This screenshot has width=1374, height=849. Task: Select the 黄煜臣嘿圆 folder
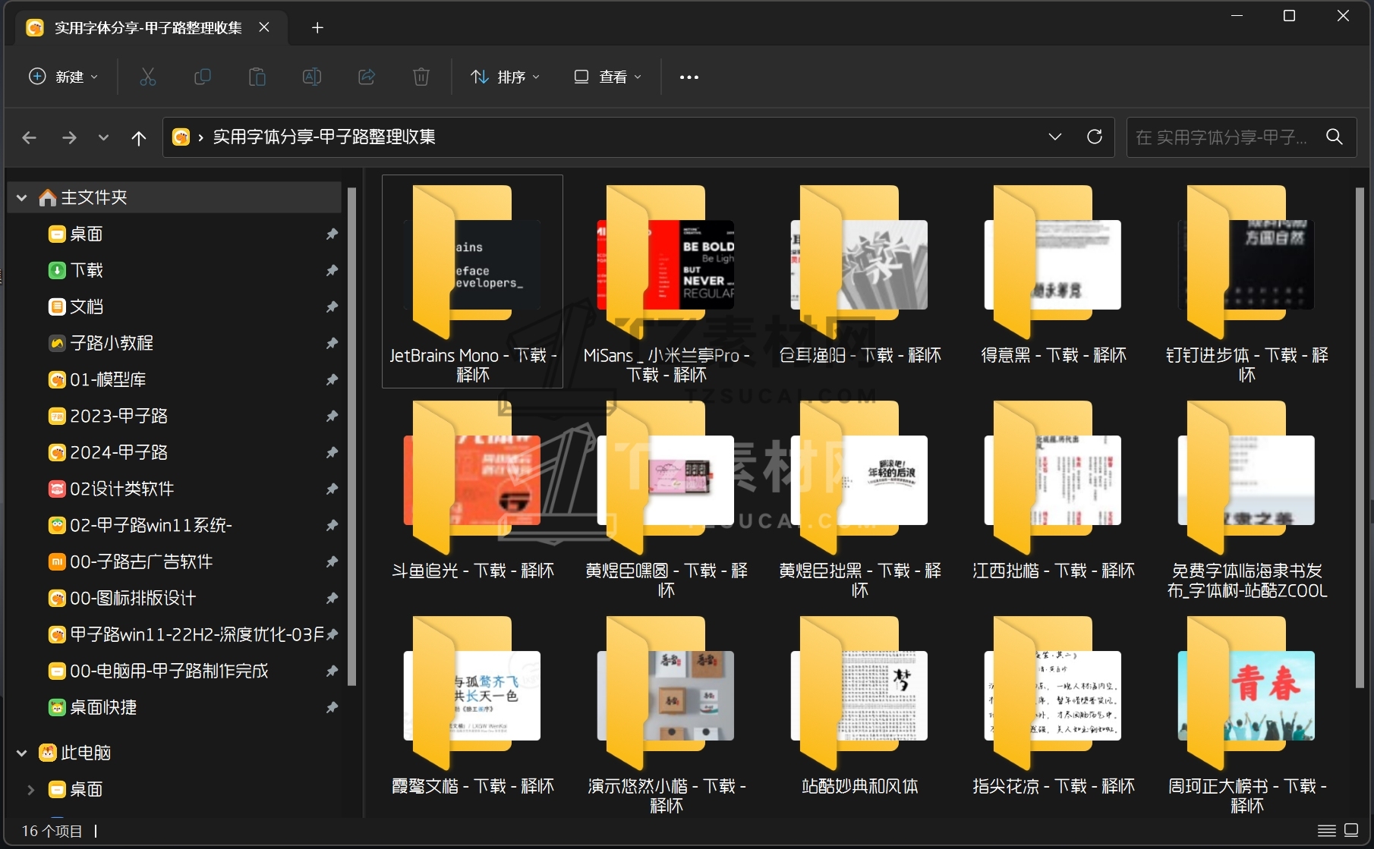(667, 498)
